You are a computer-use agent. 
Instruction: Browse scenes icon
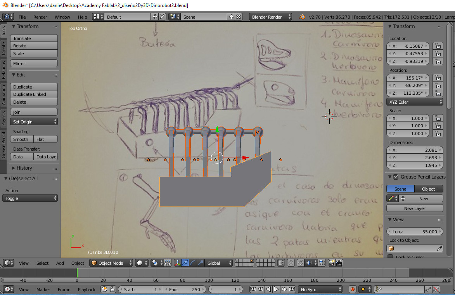[175, 17]
